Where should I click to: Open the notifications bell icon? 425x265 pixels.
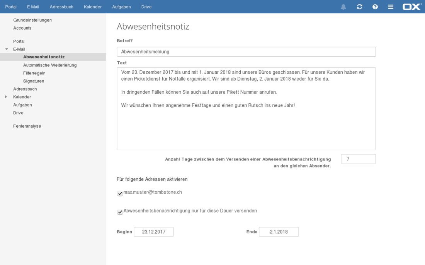pos(343,7)
